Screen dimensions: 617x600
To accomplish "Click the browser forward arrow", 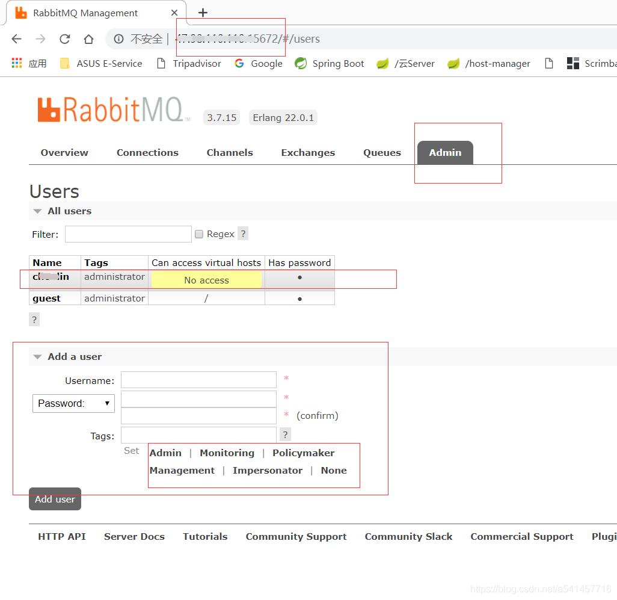I will [x=40, y=39].
